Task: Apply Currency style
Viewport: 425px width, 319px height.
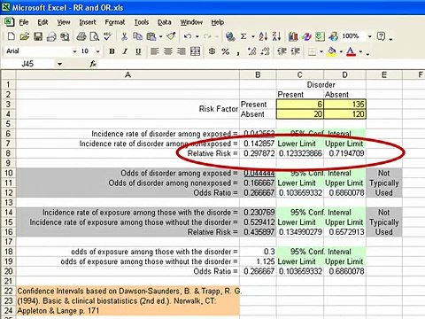Action: (x=212, y=51)
